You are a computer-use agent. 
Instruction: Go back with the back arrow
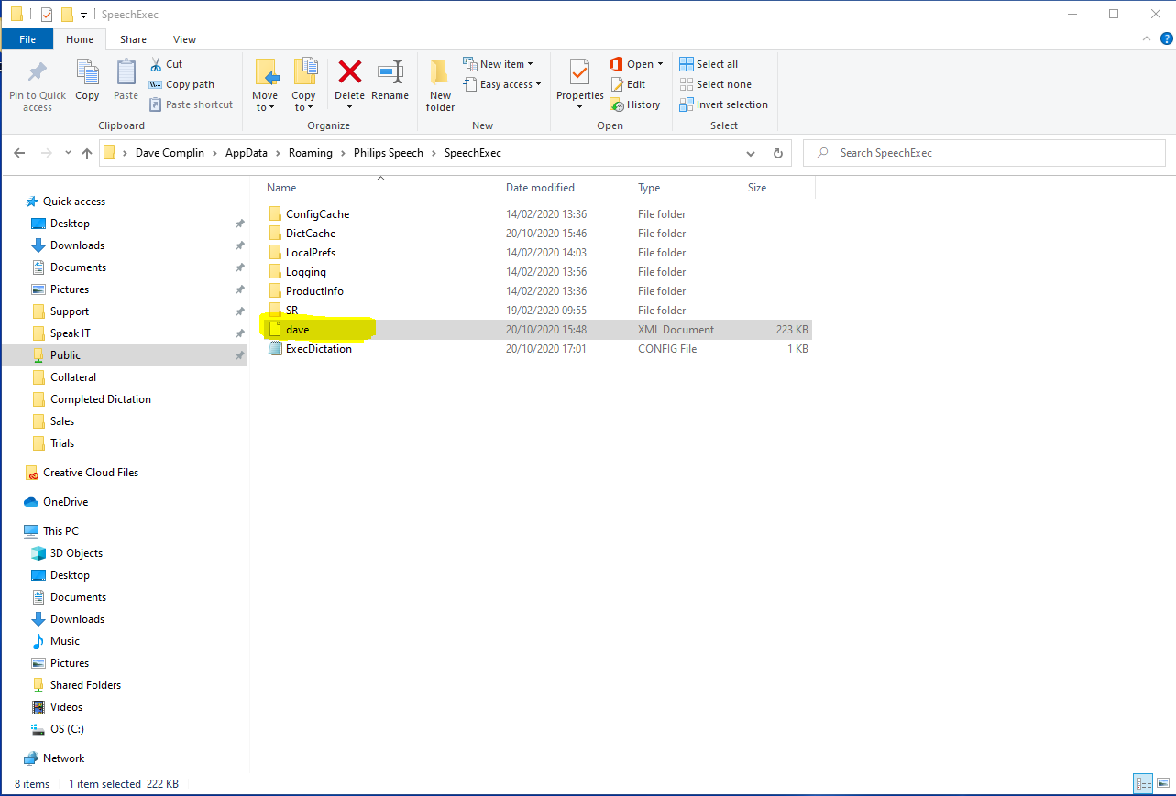[x=19, y=153]
